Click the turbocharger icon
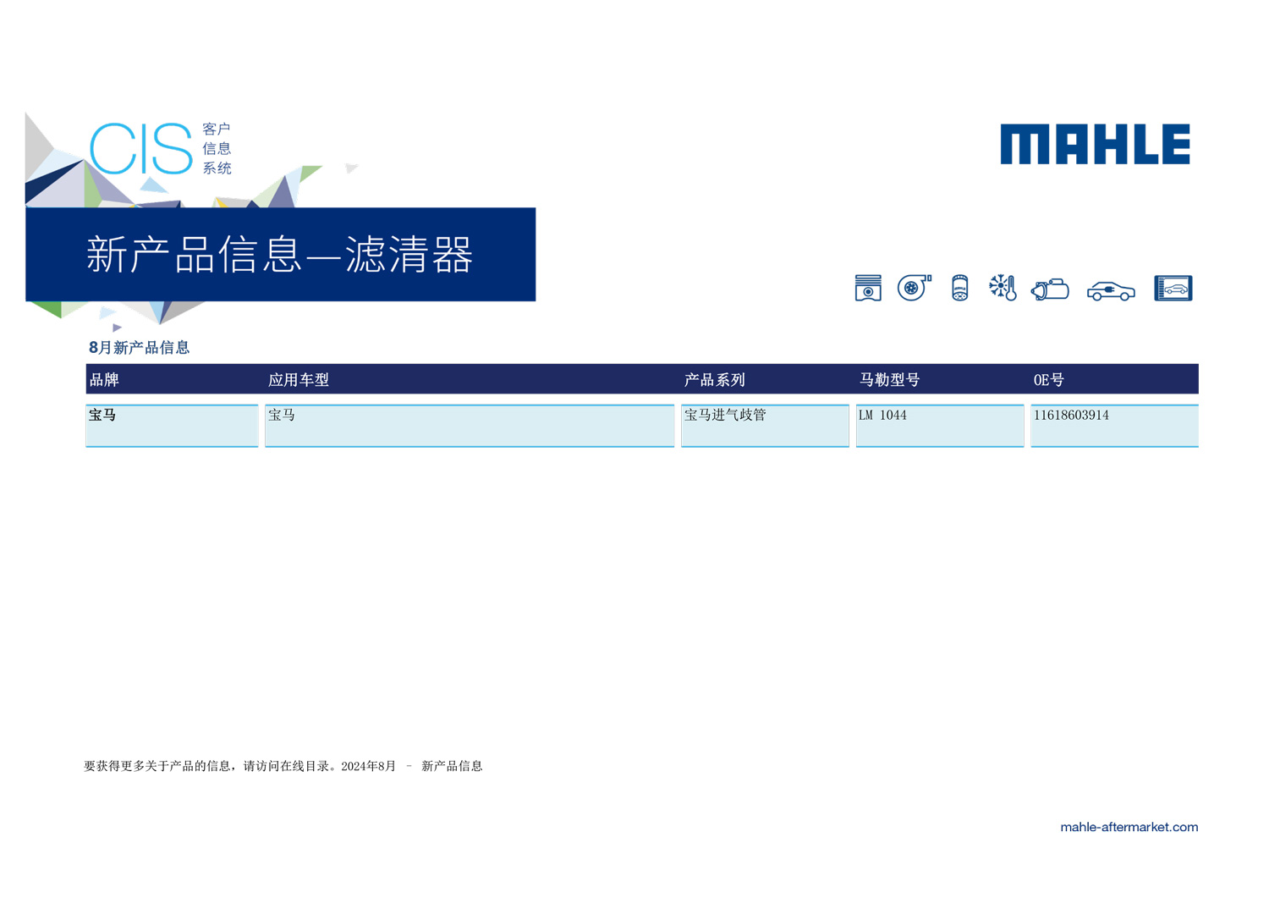Image resolution: width=1269 pixels, height=898 pixels. click(x=915, y=288)
